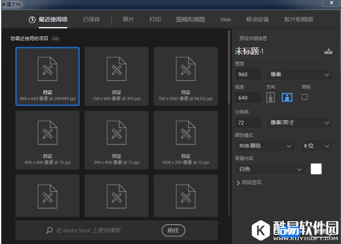This screenshot has height=244, width=341.
Task: Click the white background color swatch
Action: point(316,169)
